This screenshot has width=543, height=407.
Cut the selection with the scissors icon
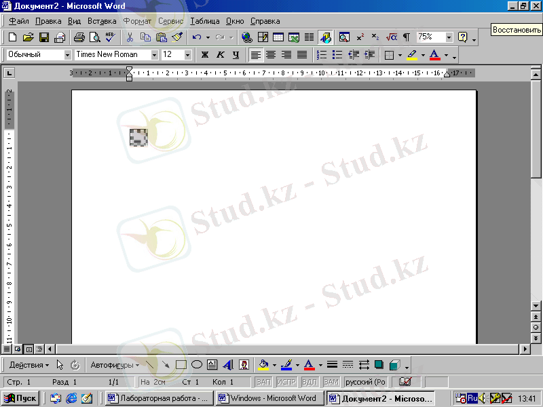[130, 37]
